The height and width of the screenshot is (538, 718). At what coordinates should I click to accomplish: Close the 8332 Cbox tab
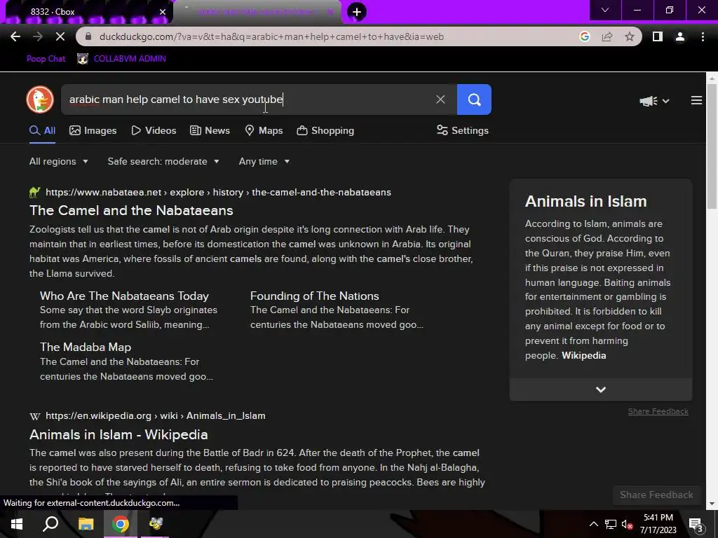click(163, 12)
